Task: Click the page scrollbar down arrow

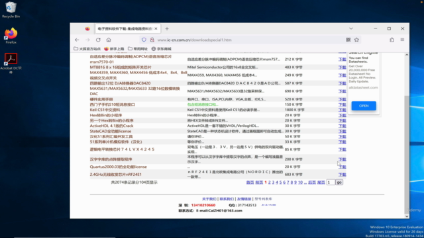Action: click(x=407, y=216)
